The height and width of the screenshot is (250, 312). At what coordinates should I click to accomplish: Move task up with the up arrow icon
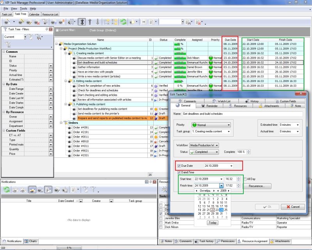[x=90, y=22]
